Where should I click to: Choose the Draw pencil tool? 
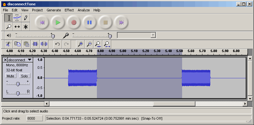[26, 18]
